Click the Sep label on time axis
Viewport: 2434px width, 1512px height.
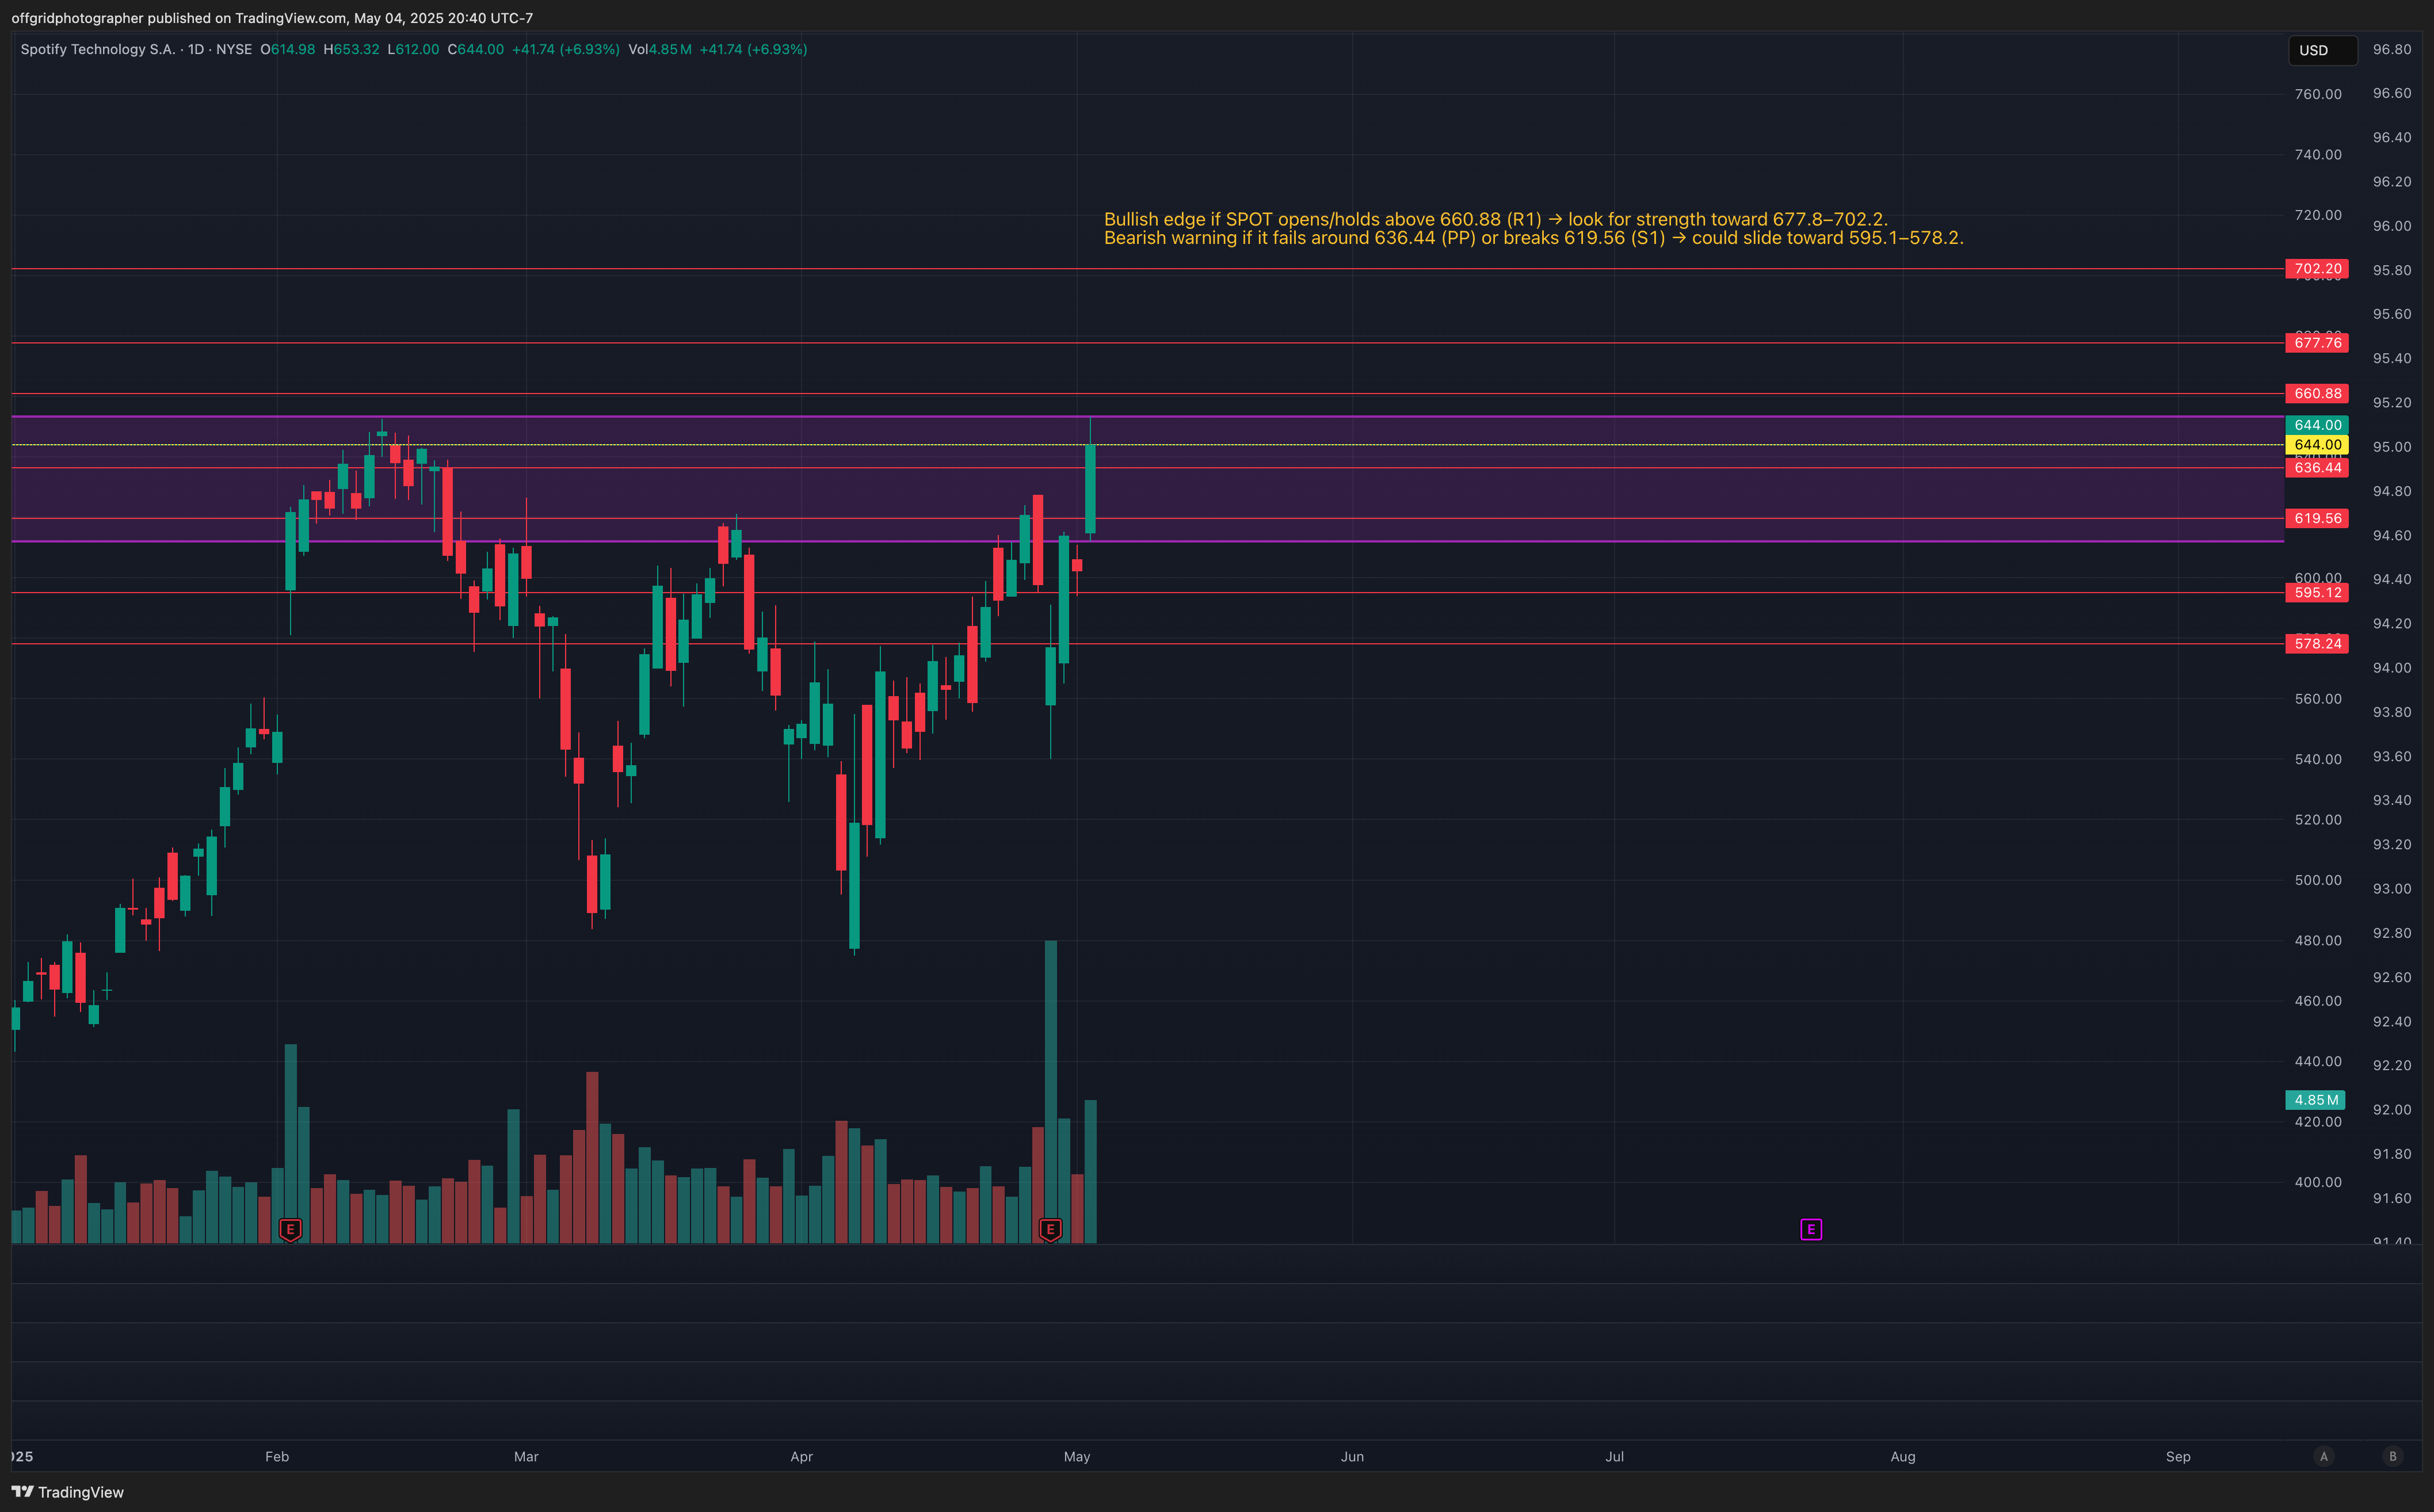pos(2178,1457)
